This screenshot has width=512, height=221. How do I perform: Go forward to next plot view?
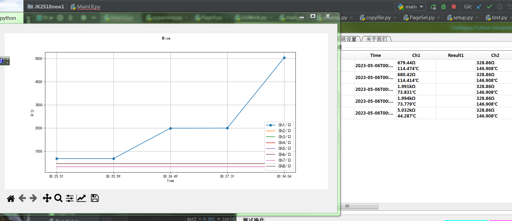[x=33, y=198]
